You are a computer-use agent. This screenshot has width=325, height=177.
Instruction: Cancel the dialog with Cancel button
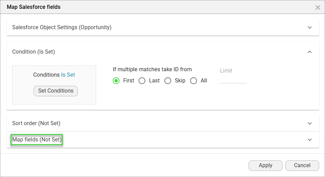pos(302,165)
